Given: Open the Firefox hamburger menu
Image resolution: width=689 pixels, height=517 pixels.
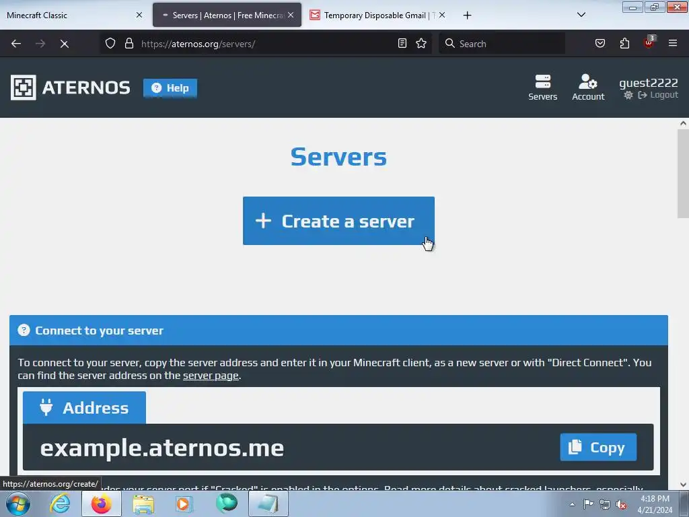Looking at the screenshot, I should (x=673, y=44).
